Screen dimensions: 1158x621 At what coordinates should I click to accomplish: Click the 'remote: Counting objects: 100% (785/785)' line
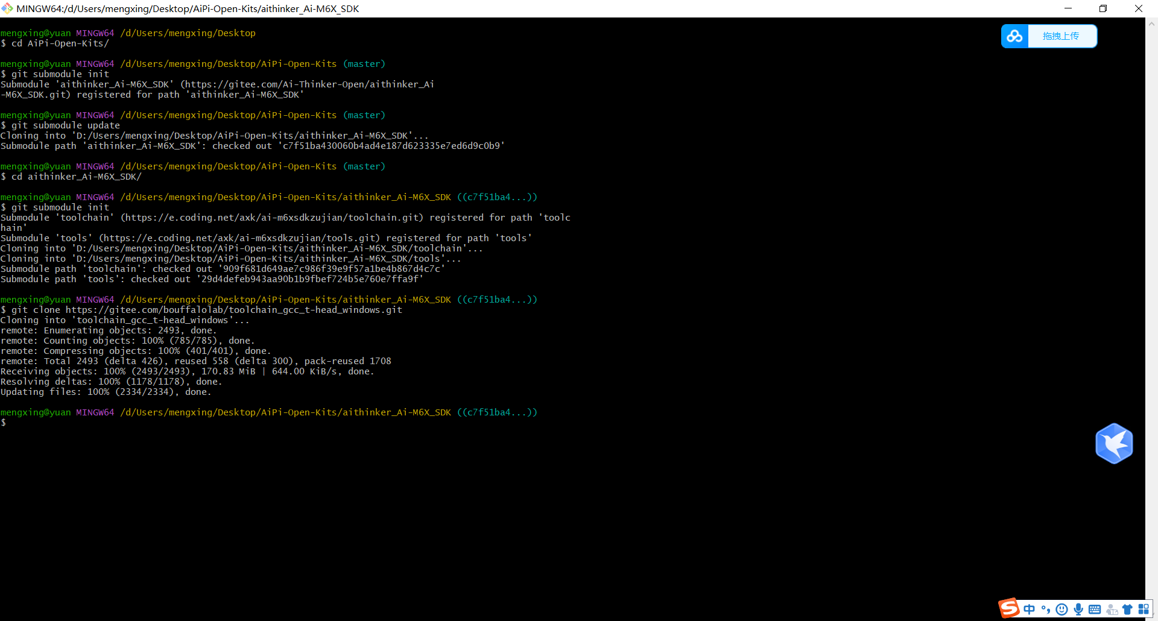pyautogui.click(x=128, y=341)
